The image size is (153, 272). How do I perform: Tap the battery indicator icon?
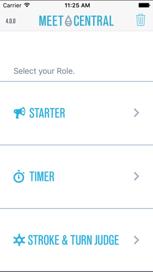click(144, 5)
